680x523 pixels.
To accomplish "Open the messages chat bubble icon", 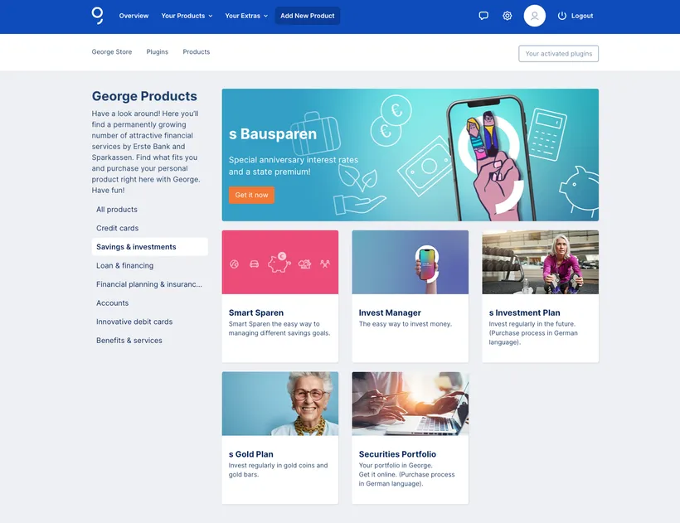I will [483, 16].
